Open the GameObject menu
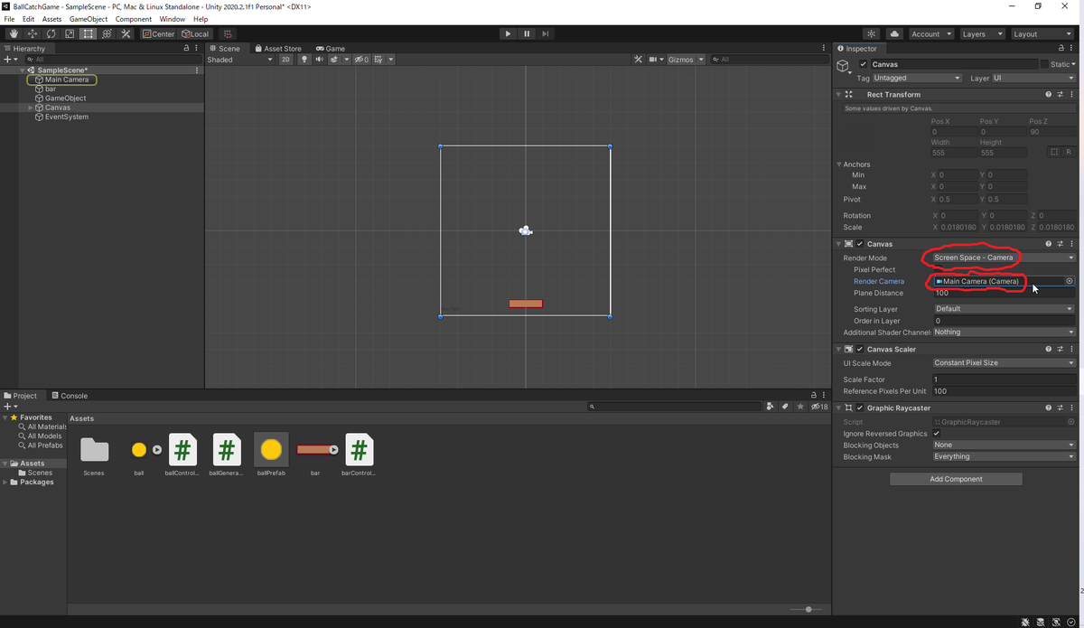 click(x=87, y=19)
